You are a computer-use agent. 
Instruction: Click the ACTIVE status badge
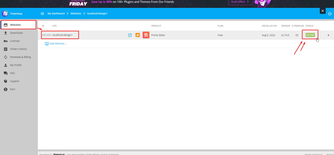310,35
